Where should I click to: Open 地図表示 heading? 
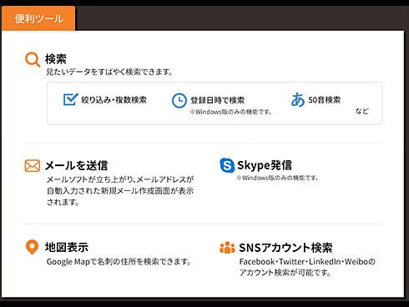(x=67, y=247)
